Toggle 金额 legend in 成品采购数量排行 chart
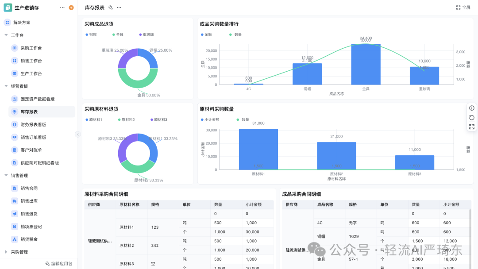The image size is (478, 269). 206,35
